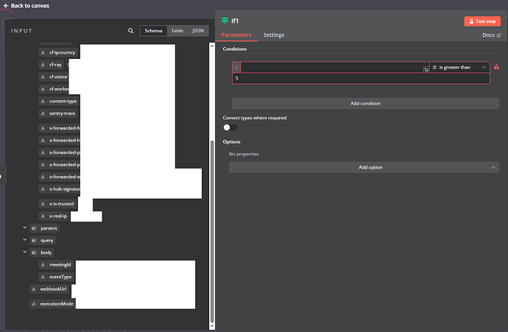Viewport: 508px width, 332px height.
Task: Click the red warning triangle icon
Action: click(496, 67)
